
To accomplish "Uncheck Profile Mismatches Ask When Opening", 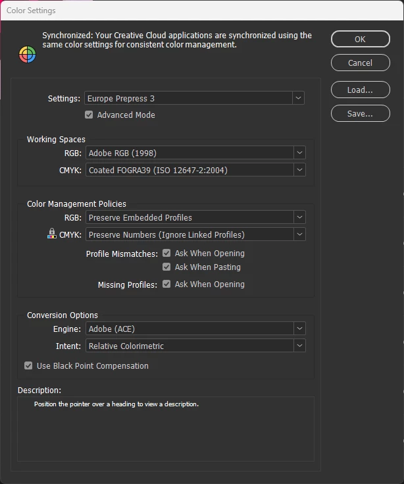I will [x=166, y=253].
